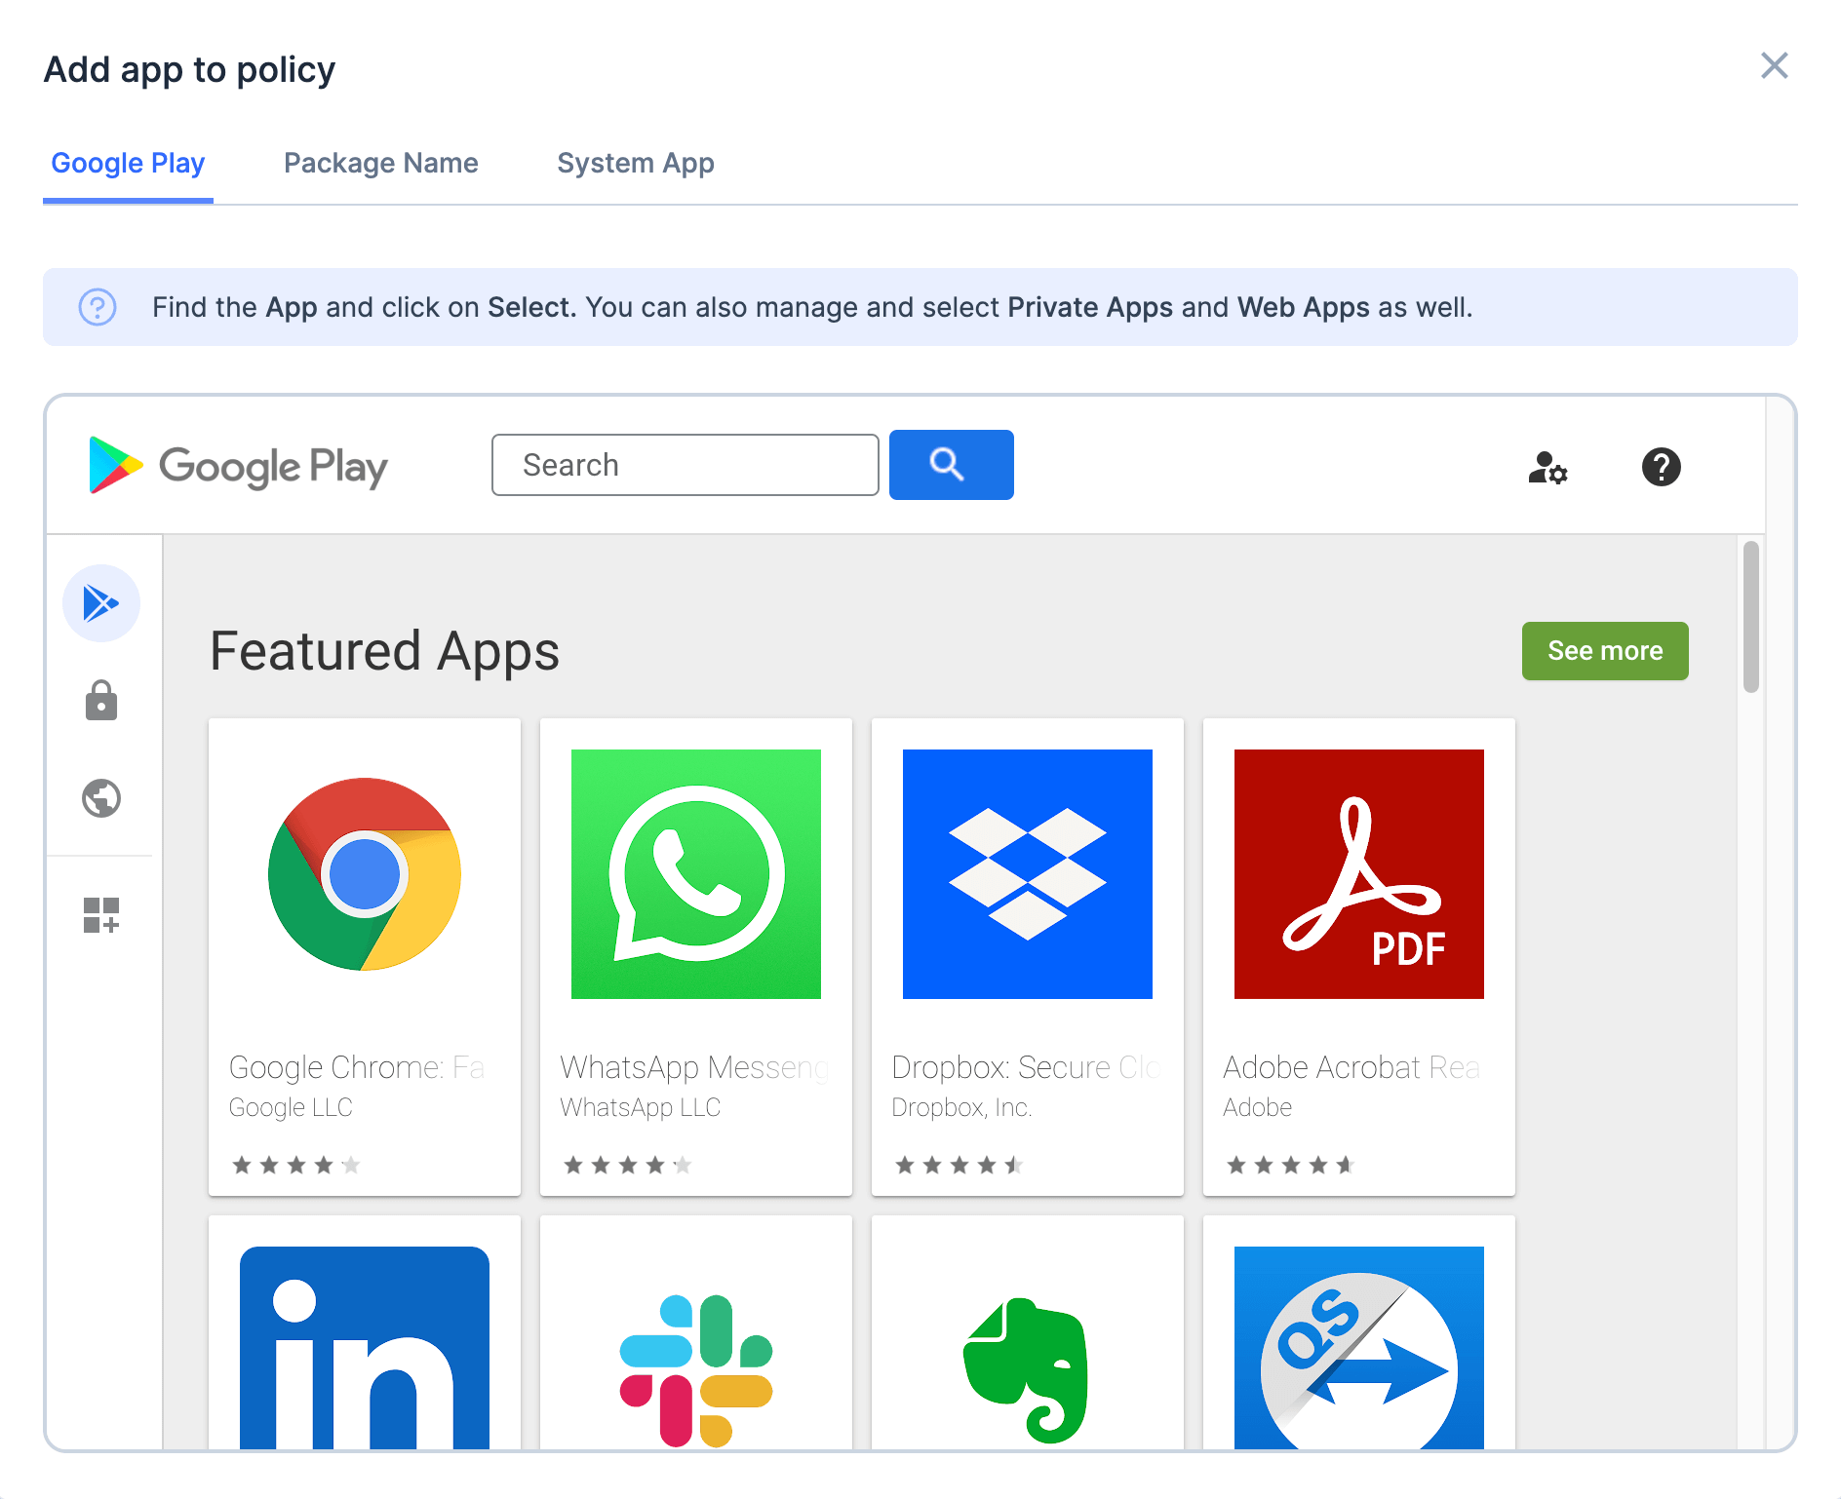Switch to the Google Play tab
The height and width of the screenshot is (1499, 1841).
(128, 163)
